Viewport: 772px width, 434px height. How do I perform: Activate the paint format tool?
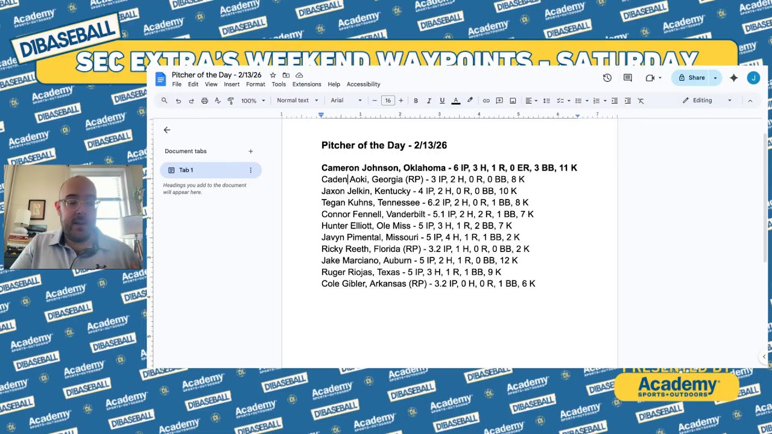(230, 101)
